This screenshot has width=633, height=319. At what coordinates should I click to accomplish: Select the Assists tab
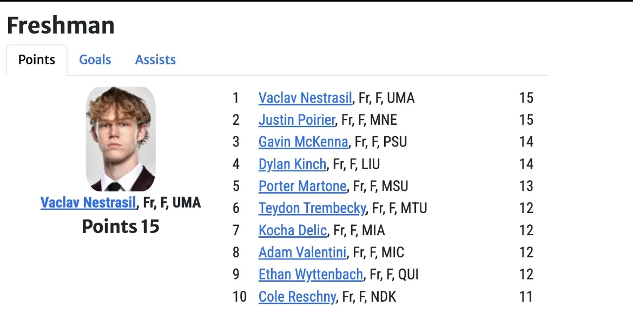pos(155,59)
